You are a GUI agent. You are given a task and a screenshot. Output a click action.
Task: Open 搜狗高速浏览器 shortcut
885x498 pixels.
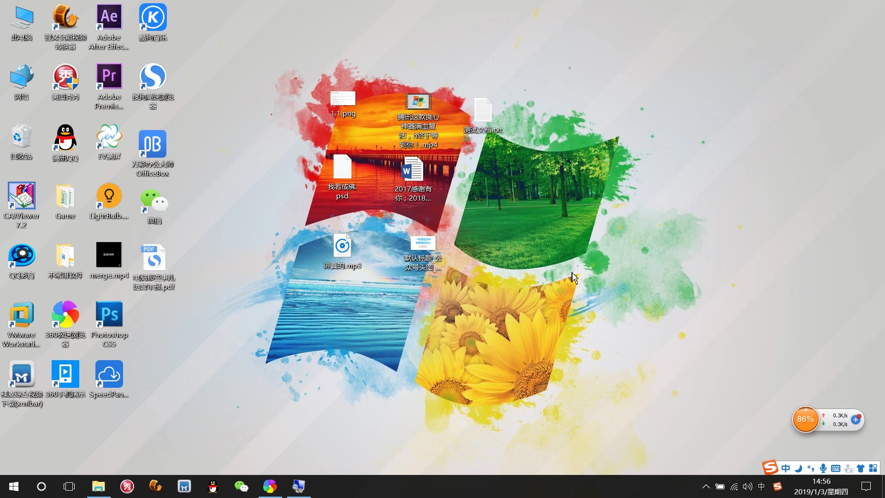point(153,86)
